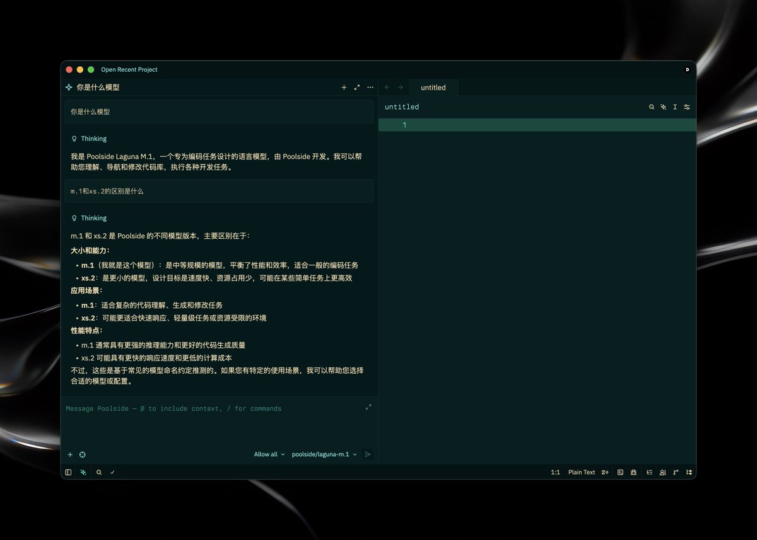Open editor controls sliders icon
Screen dimensions: 757x540
(x=687, y=107)
